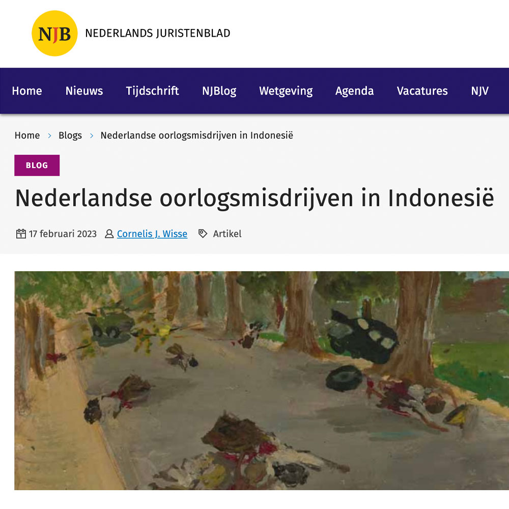Click the yellow NJB logo
Screen dimensions: 509x509
pos(54,34)
